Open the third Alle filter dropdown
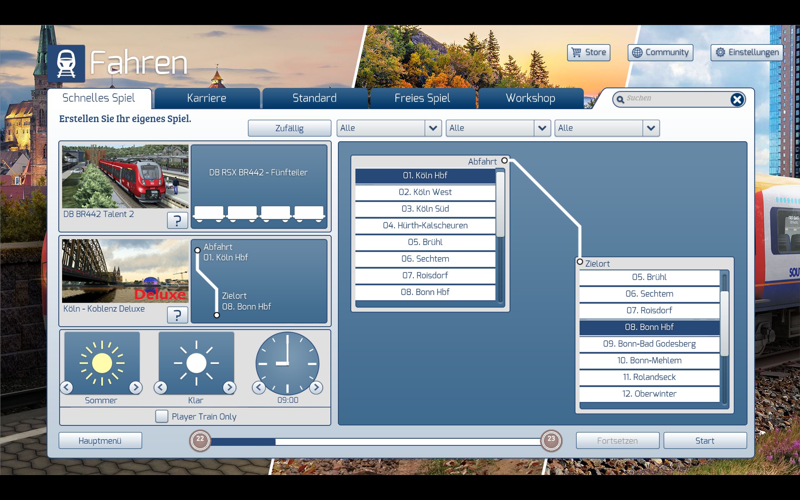 click(651, 128)
